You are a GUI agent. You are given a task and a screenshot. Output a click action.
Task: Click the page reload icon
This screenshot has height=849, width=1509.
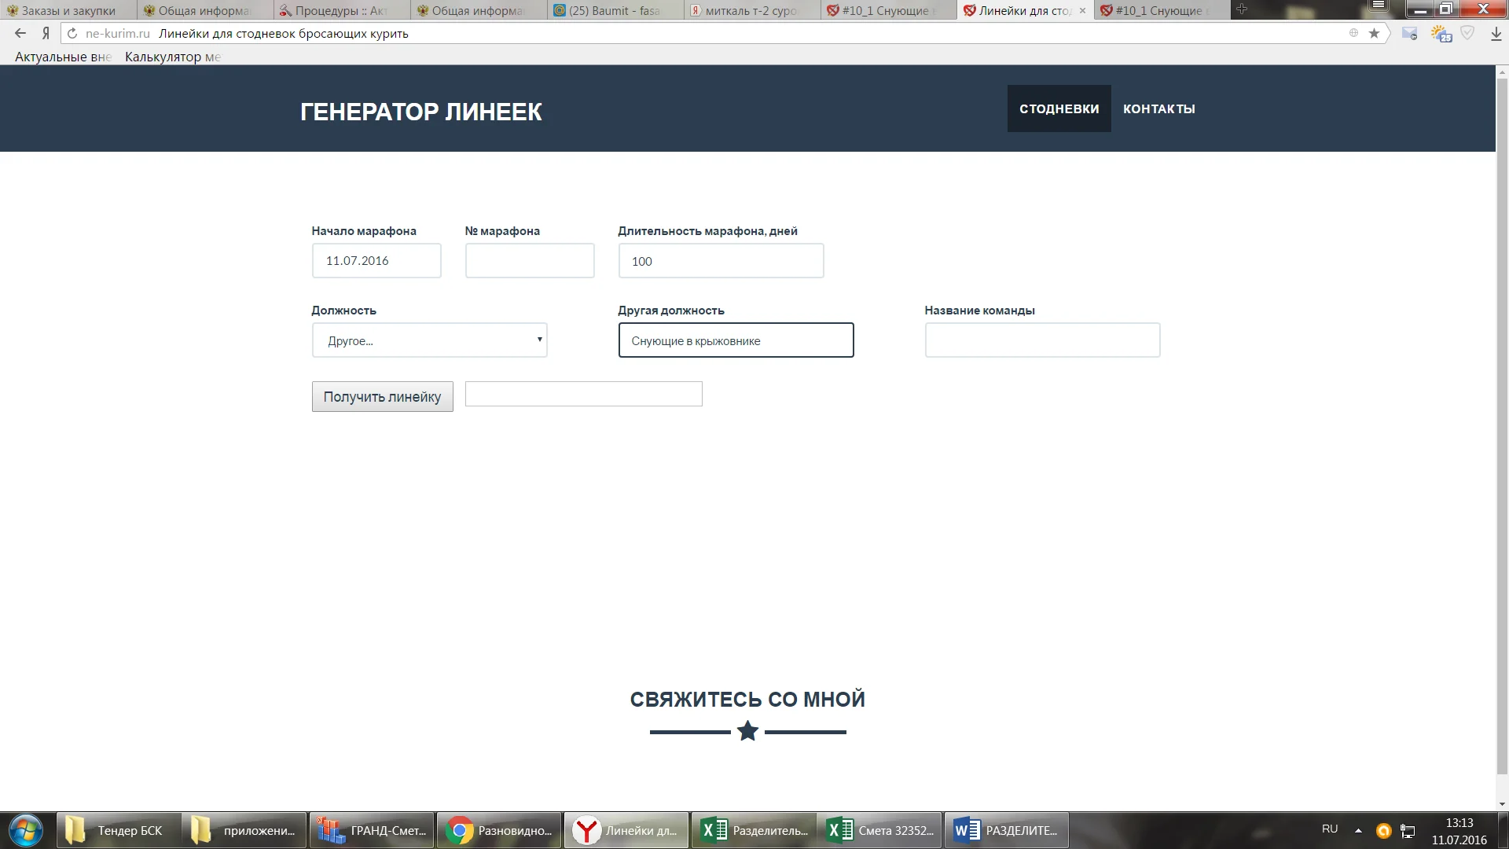click(x=72, y=33)
